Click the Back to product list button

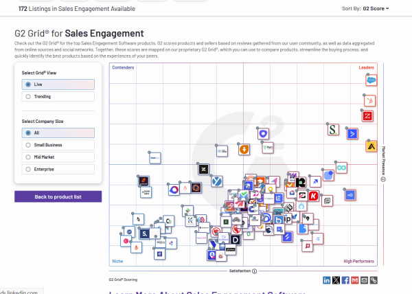tap(58, 197)
